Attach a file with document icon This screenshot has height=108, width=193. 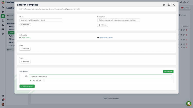tap(43, 80)
